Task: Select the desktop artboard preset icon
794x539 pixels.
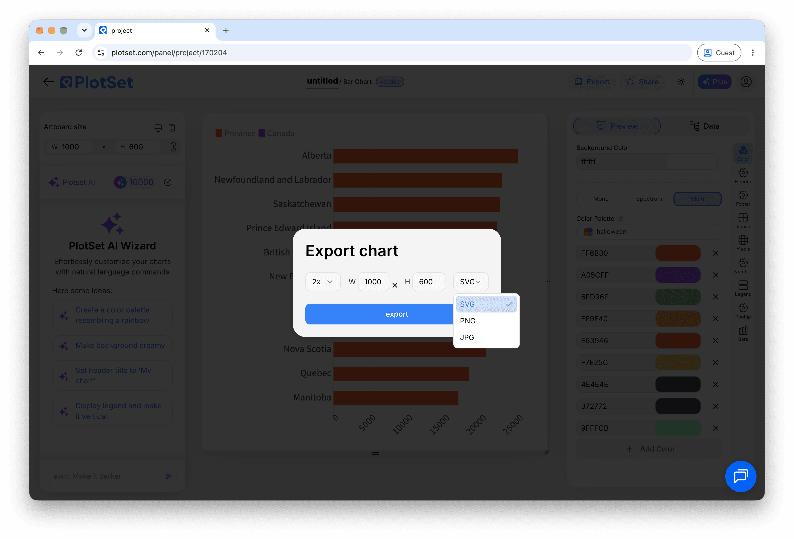Action: point(158,128)
